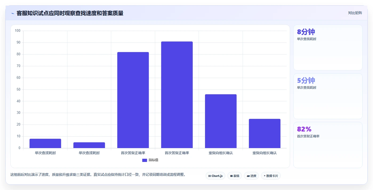Click the title 客服知识试点应同时观察查找速度和答案质量

(x=70, y=13)
